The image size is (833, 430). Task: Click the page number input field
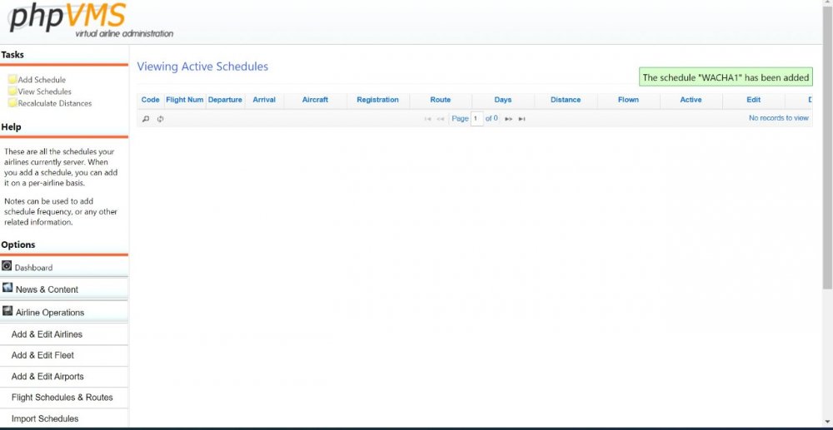pyautogui.click(x=476, y=119)
